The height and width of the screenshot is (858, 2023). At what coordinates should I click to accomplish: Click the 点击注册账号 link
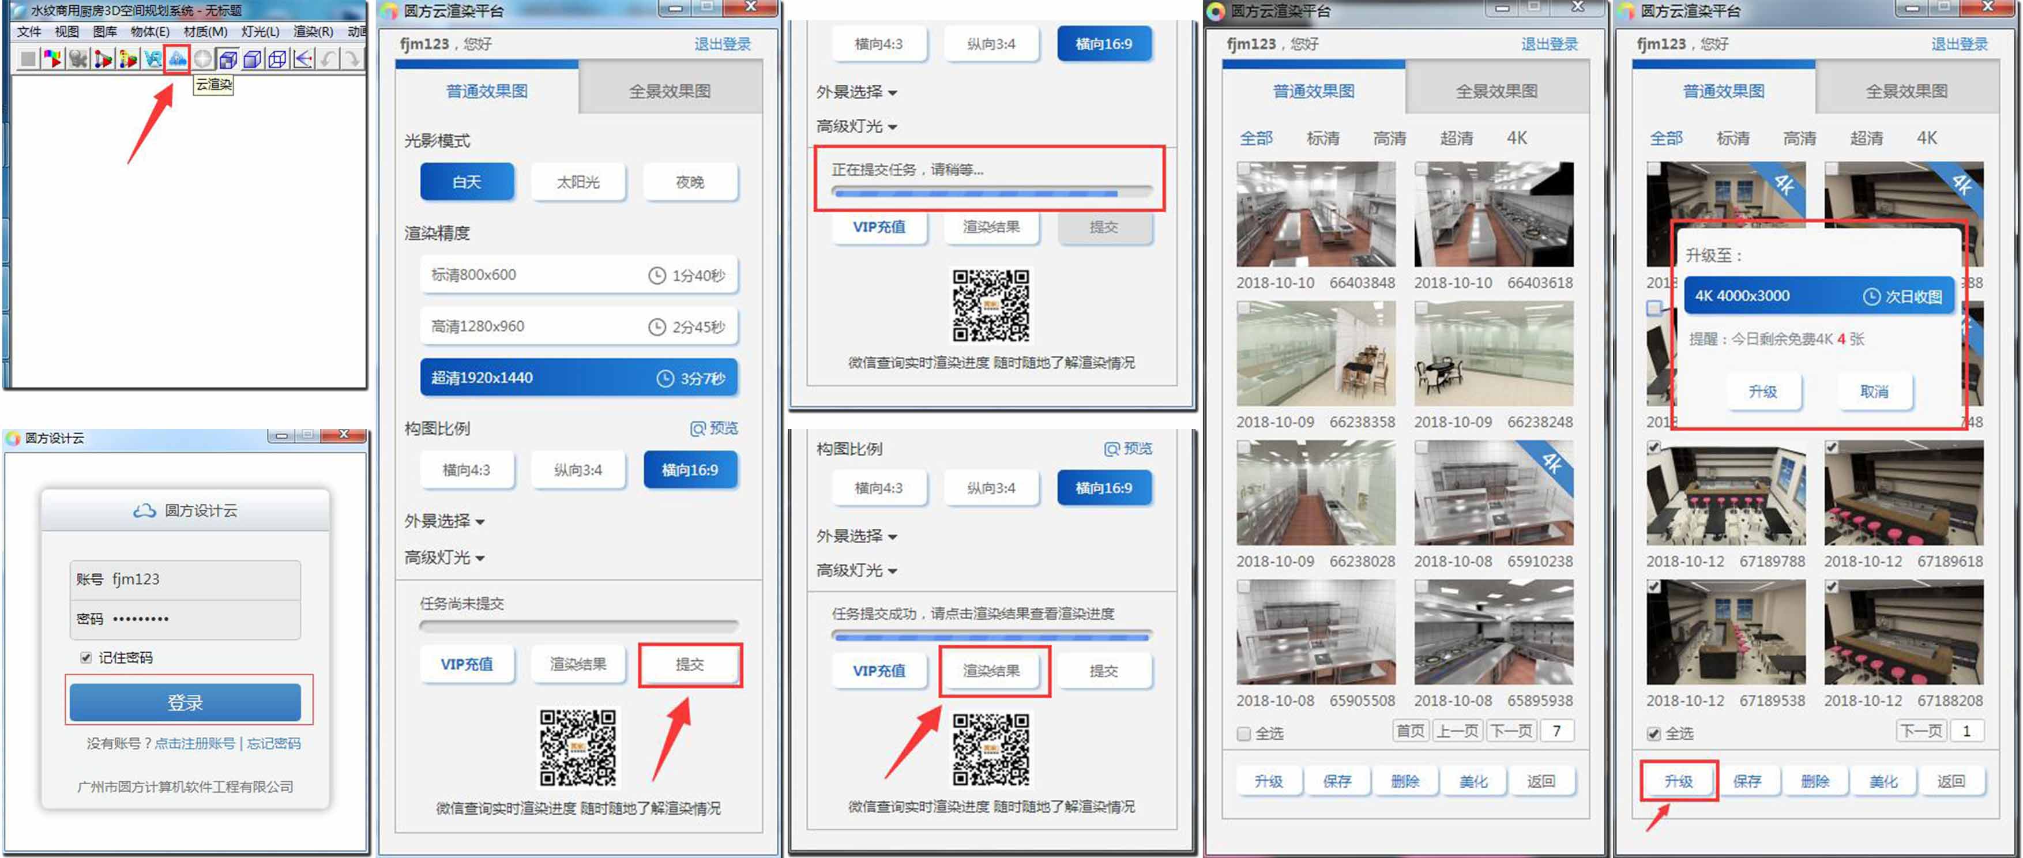(x=194, y=743)
